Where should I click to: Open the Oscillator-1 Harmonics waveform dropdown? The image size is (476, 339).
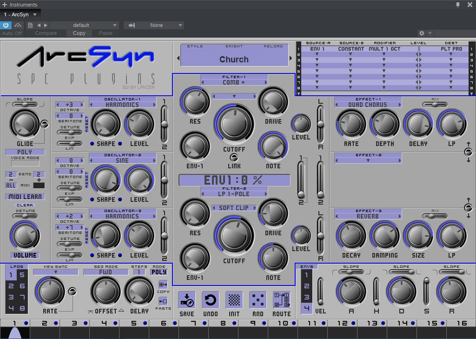[122, 105]
